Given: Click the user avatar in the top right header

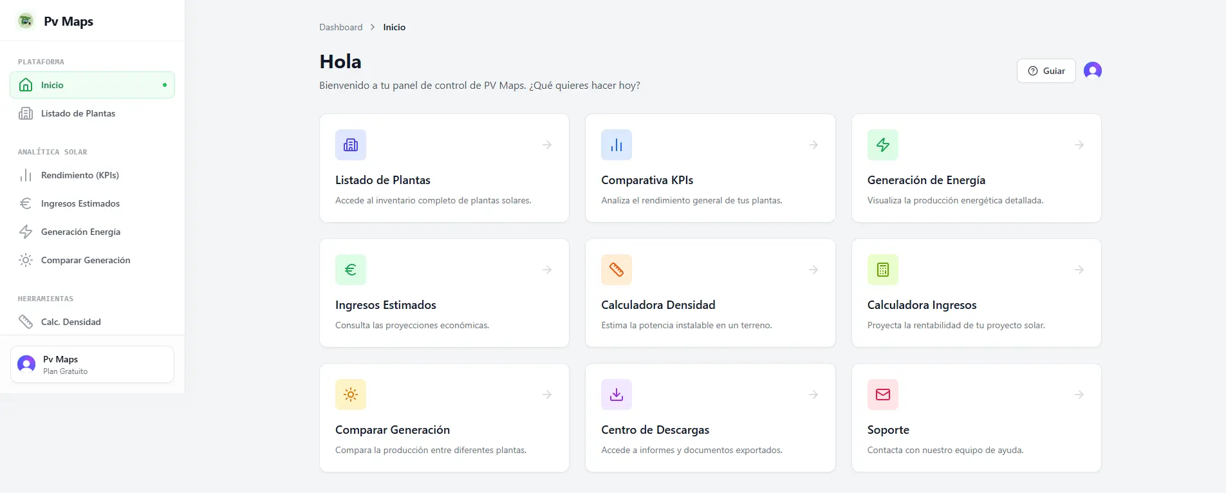Looking at the screenshot, I should pyautogui.click(x=1093, y=71).
